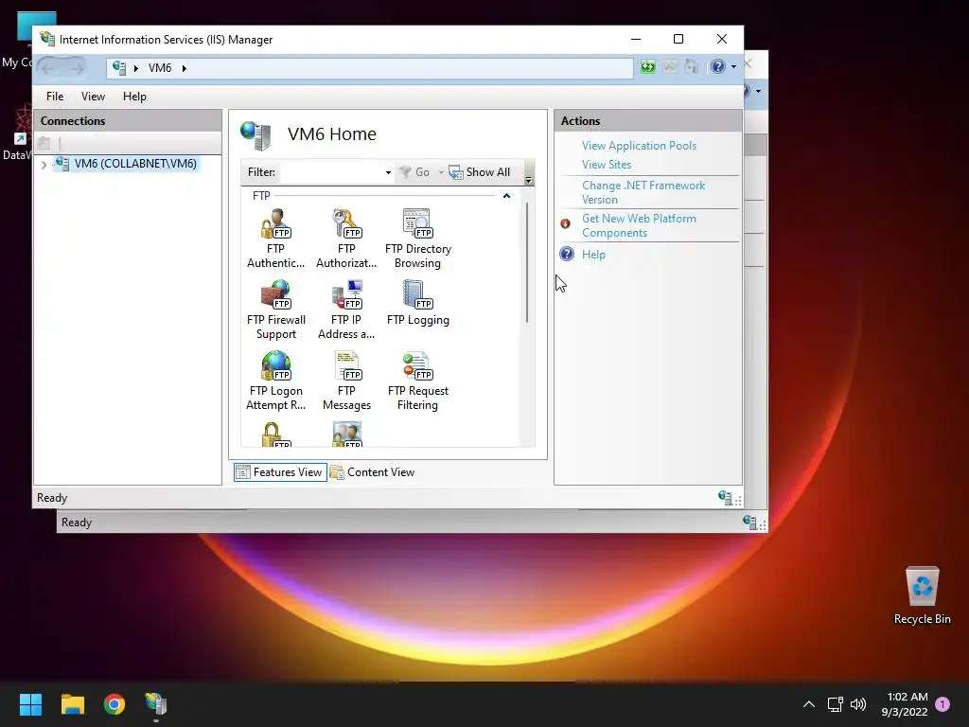Open the help icon dropdown arrow
Screen dimensions: 969x727
tap(733, 67)
